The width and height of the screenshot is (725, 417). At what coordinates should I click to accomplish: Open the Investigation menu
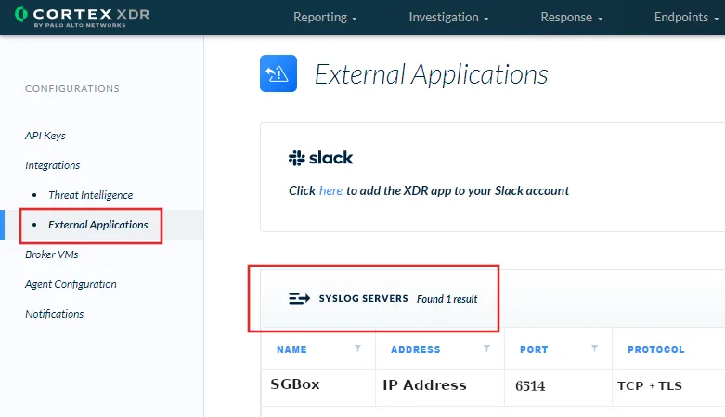point(448,17)
